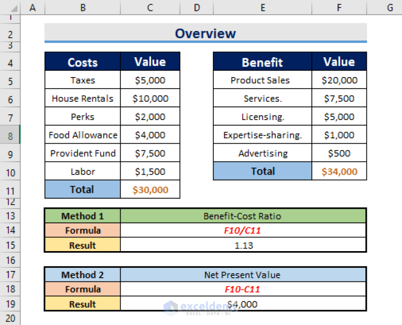This screenshot has height=325, width=402.
Task: Select the Provident Fund cell
Action: tap(83, 153)
